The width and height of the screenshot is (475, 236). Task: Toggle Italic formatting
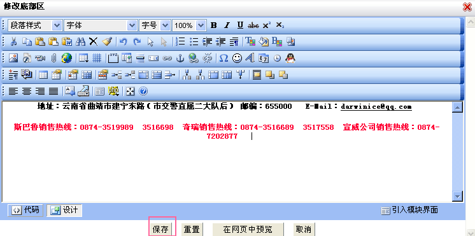click(227, 25)
